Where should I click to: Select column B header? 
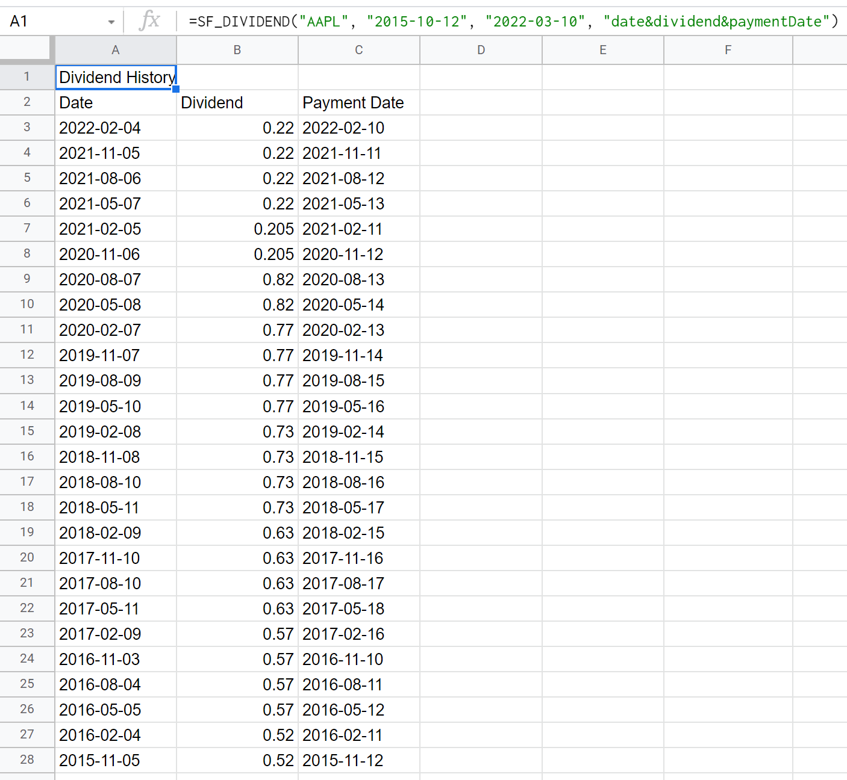tap(237, 50)
